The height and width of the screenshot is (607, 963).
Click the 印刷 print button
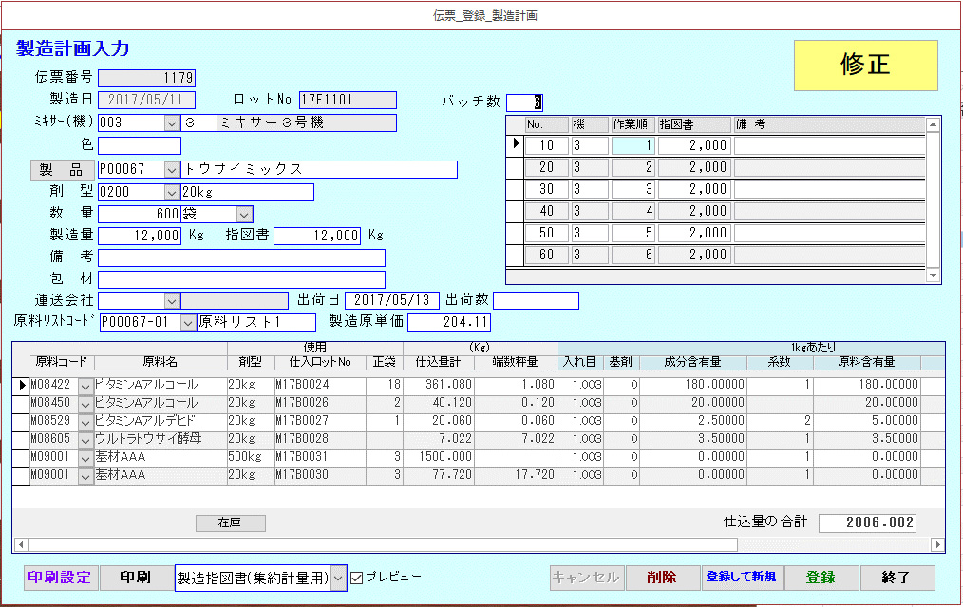coord(136,578)
